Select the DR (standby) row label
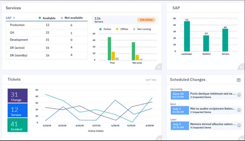245x141 pixels. click(x=19, y=55)
